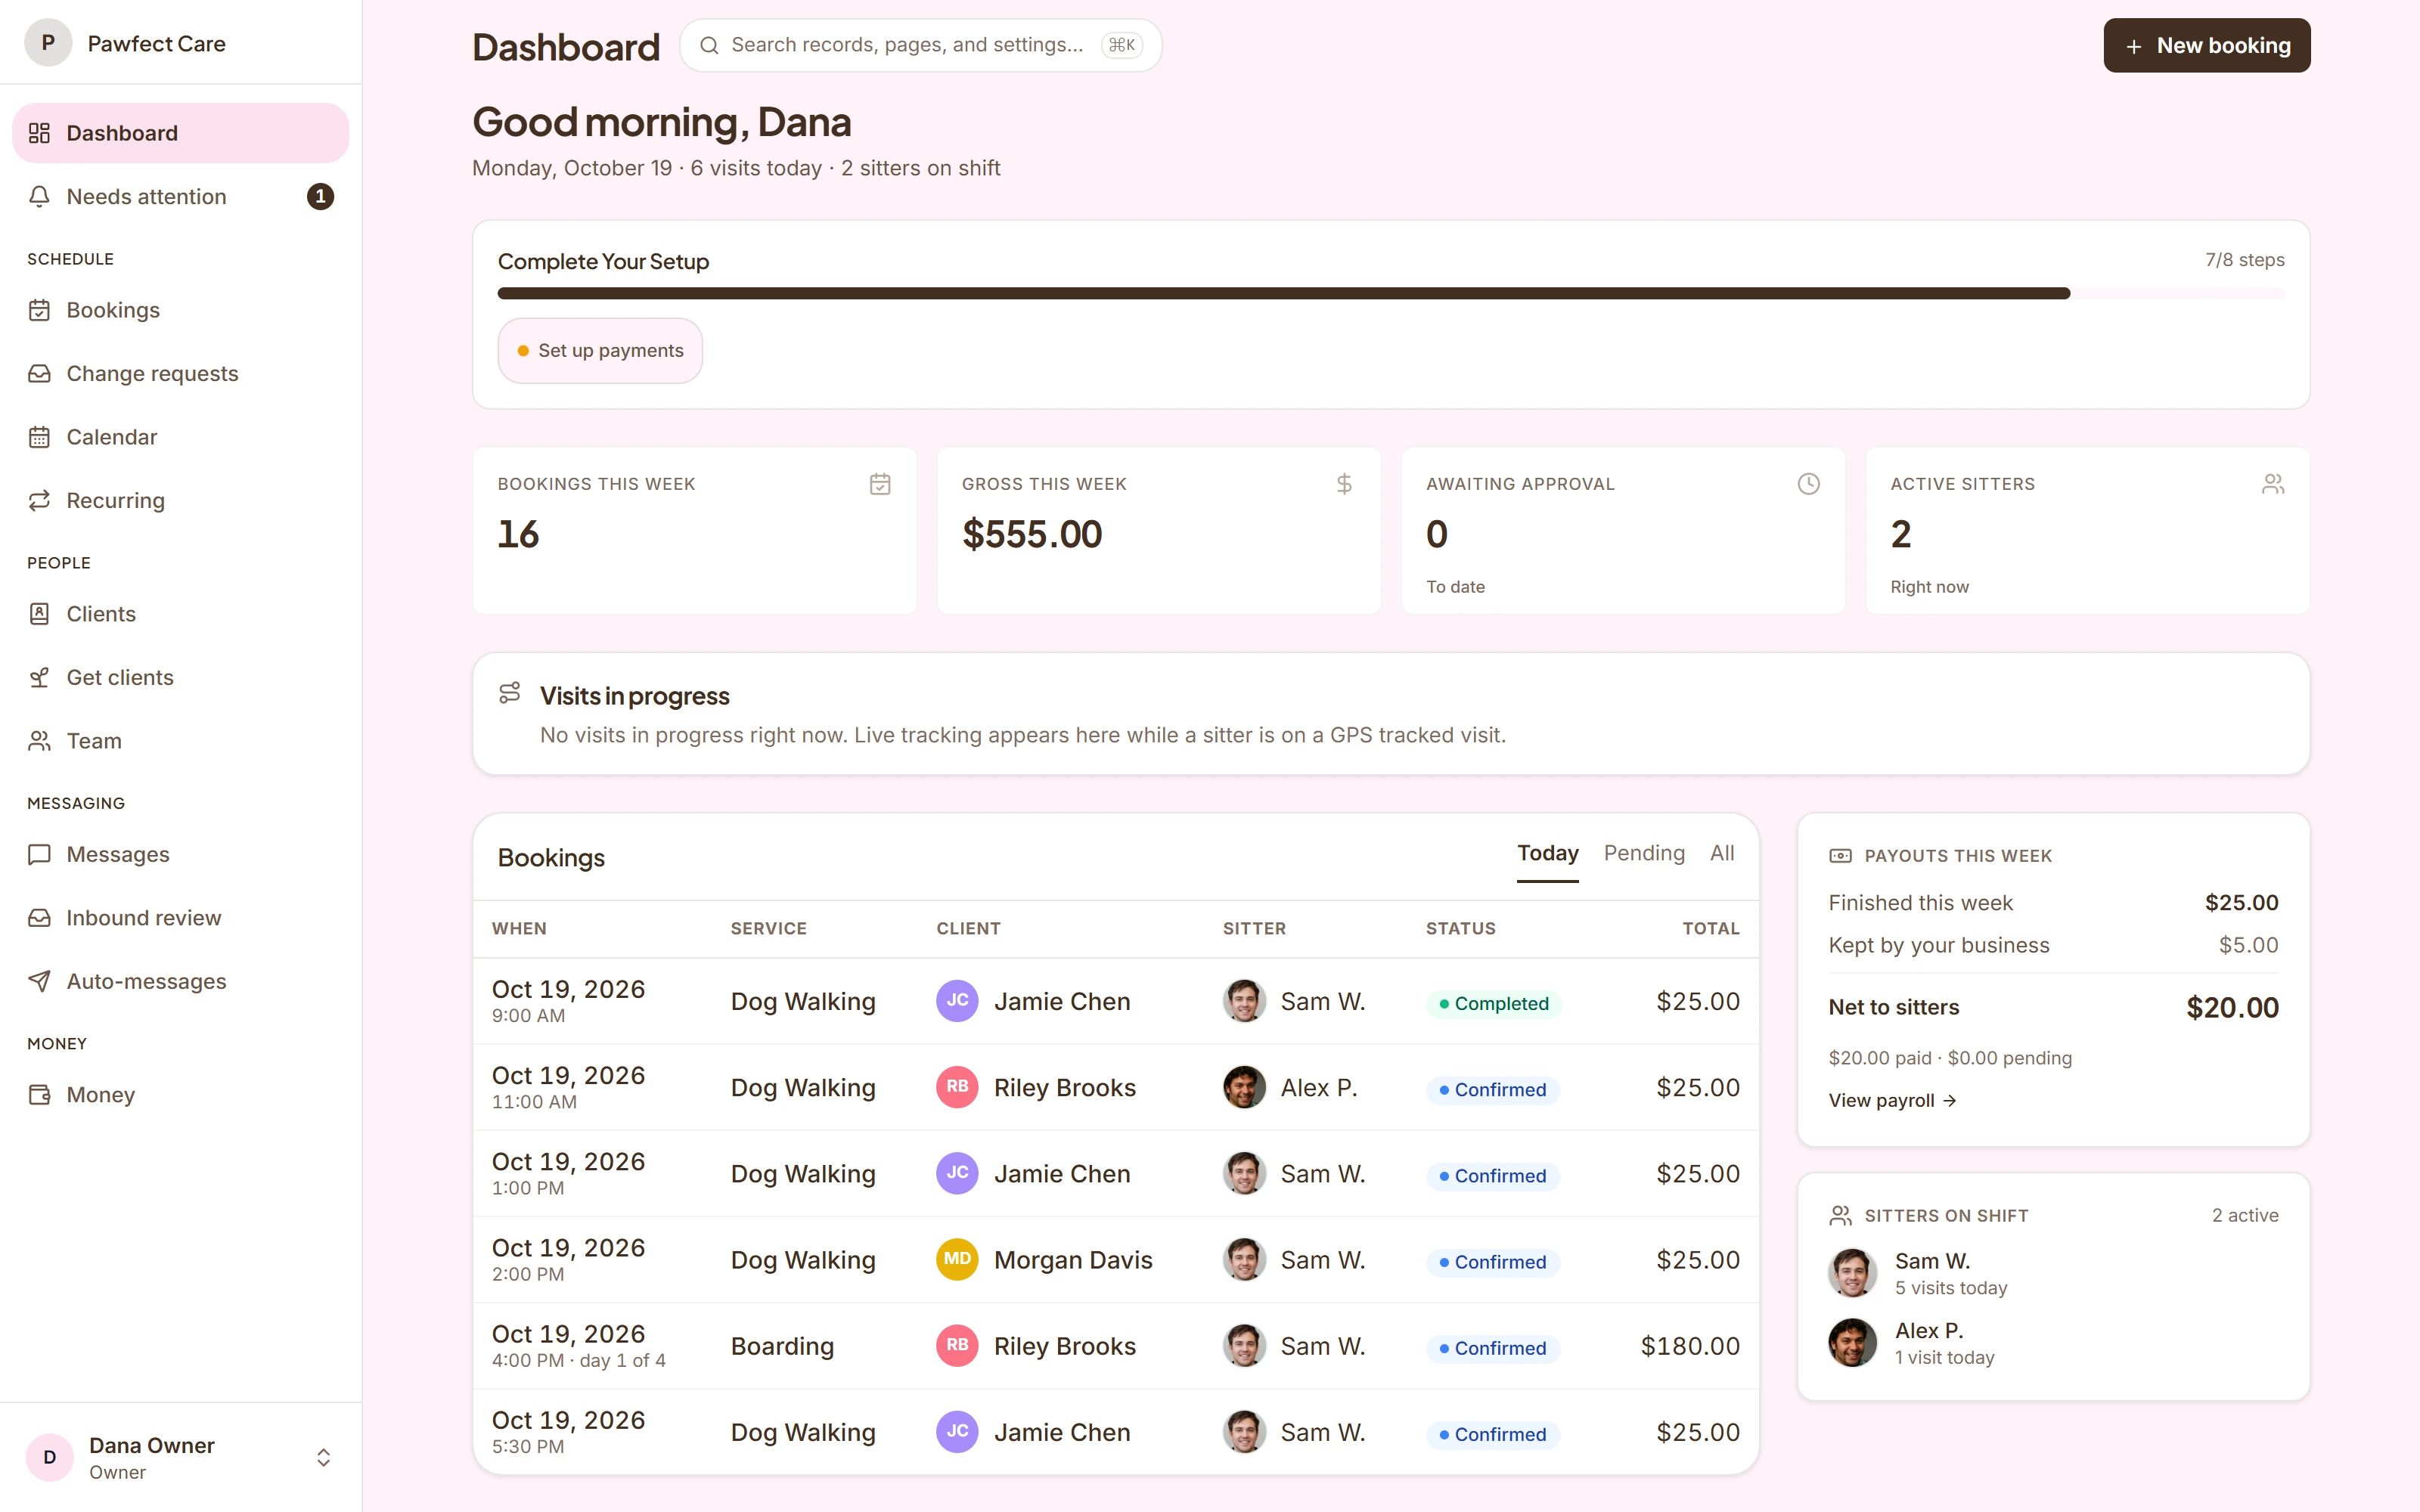Click the Money wallet icon
This screenshot has width=2420, height=1512.
(39, 1095)
